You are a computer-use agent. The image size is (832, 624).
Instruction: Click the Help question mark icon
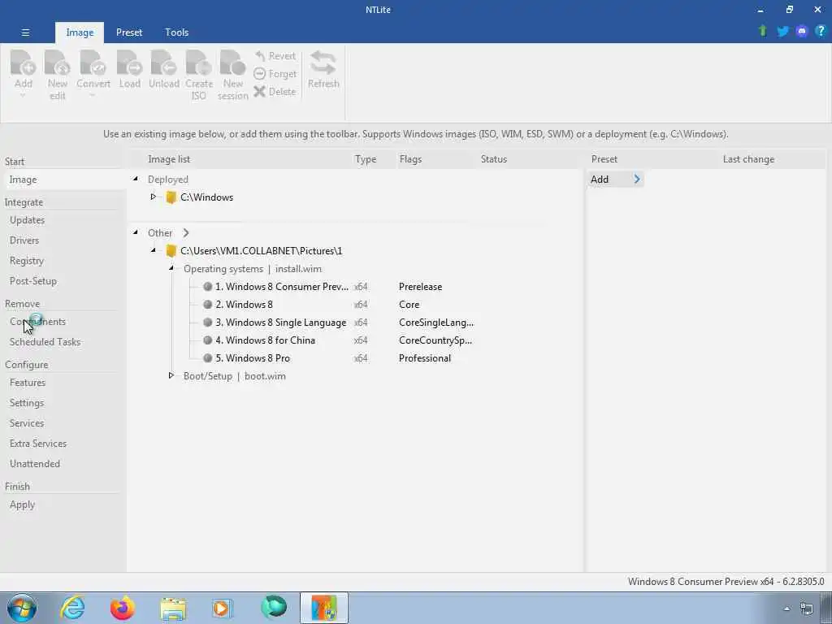[821, 31]
